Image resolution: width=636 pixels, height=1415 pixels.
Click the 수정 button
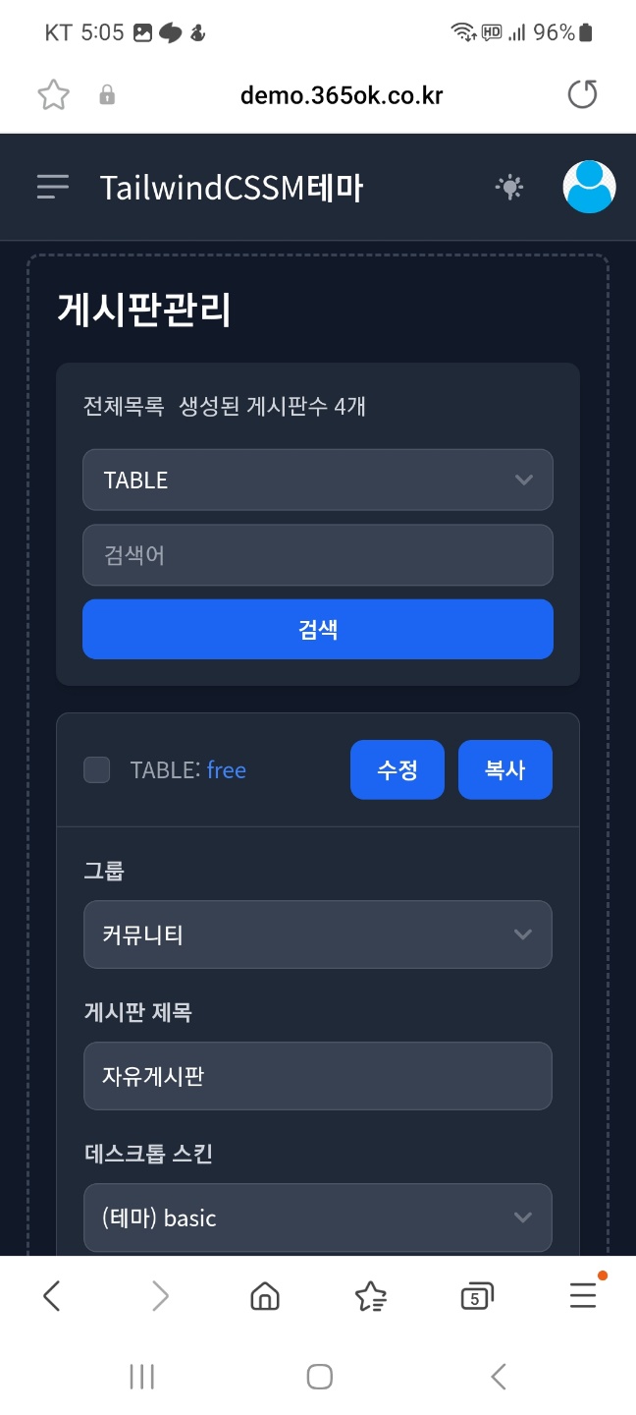pos(397,769)
